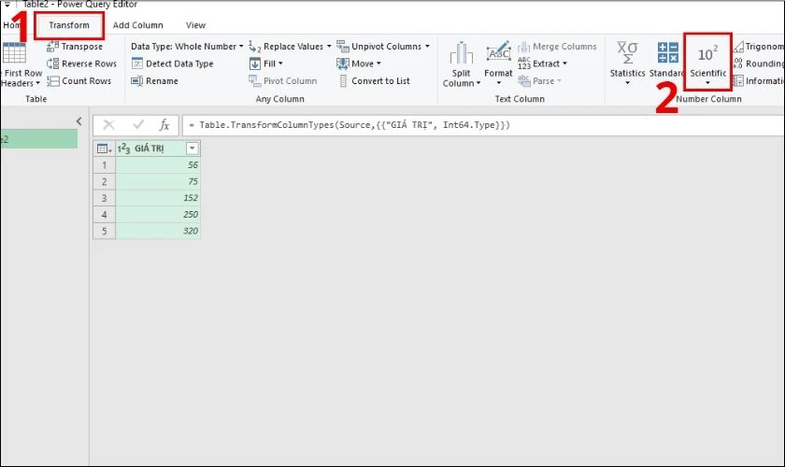This screenshot has width=785, height=467.
Task: Select the GIÁ TRỊ column header
Action: (x=158, y=149)
